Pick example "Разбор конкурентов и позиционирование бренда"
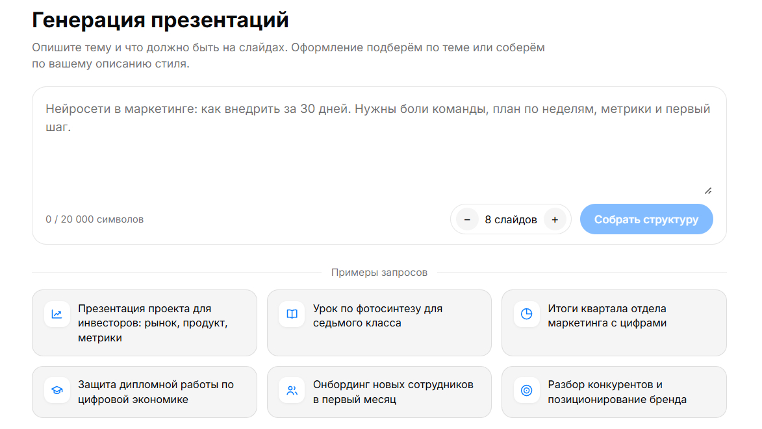762x429 pixels. click(615, 392)
